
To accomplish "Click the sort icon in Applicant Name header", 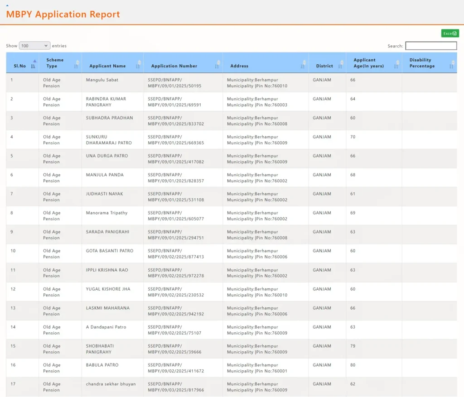I will [138, 64].
